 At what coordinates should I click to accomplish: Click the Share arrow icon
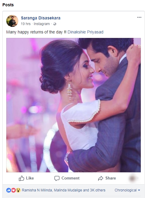(100, 178)
